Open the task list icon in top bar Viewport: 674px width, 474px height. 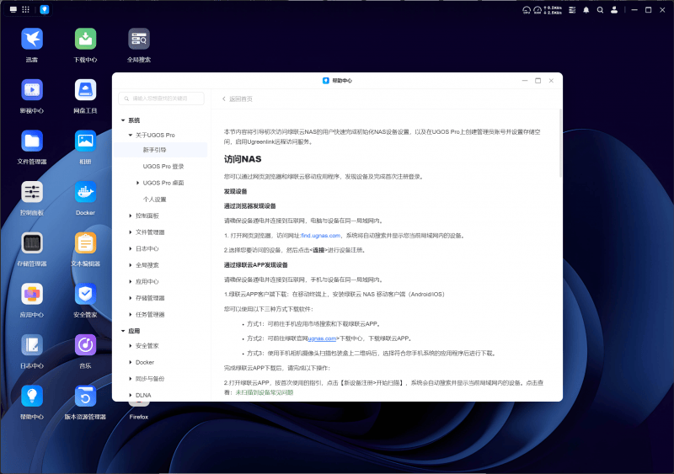click(x=572, y=10)
